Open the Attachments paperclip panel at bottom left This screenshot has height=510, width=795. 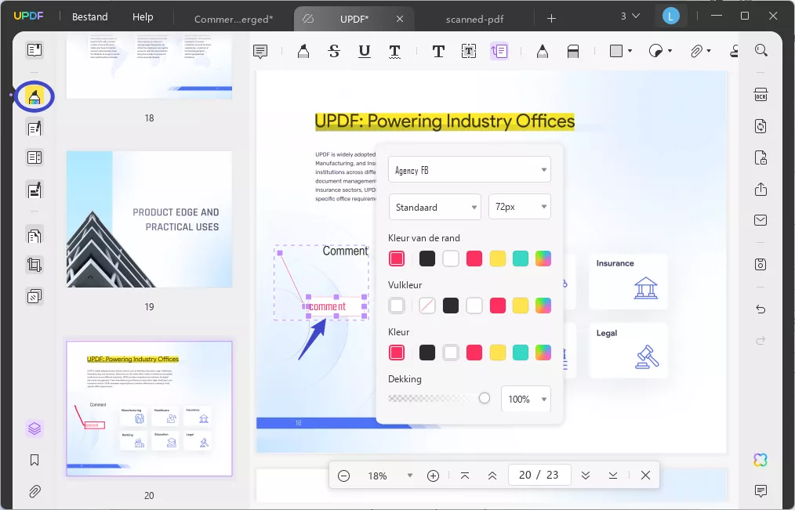[34, 491]
